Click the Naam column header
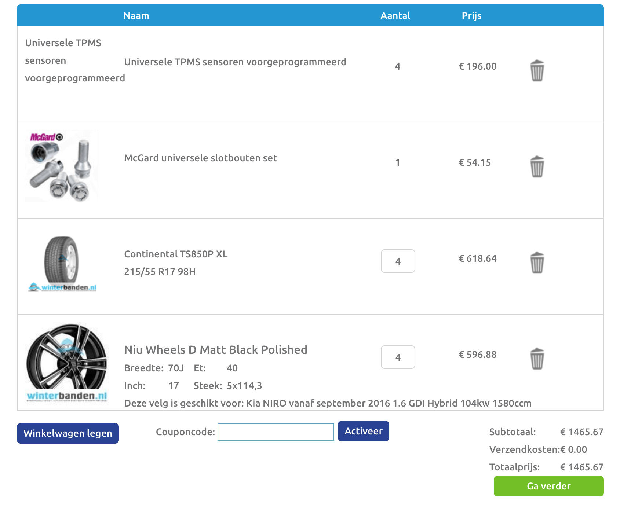Viewport: 620px width, 514px height. tap(136, 16)
